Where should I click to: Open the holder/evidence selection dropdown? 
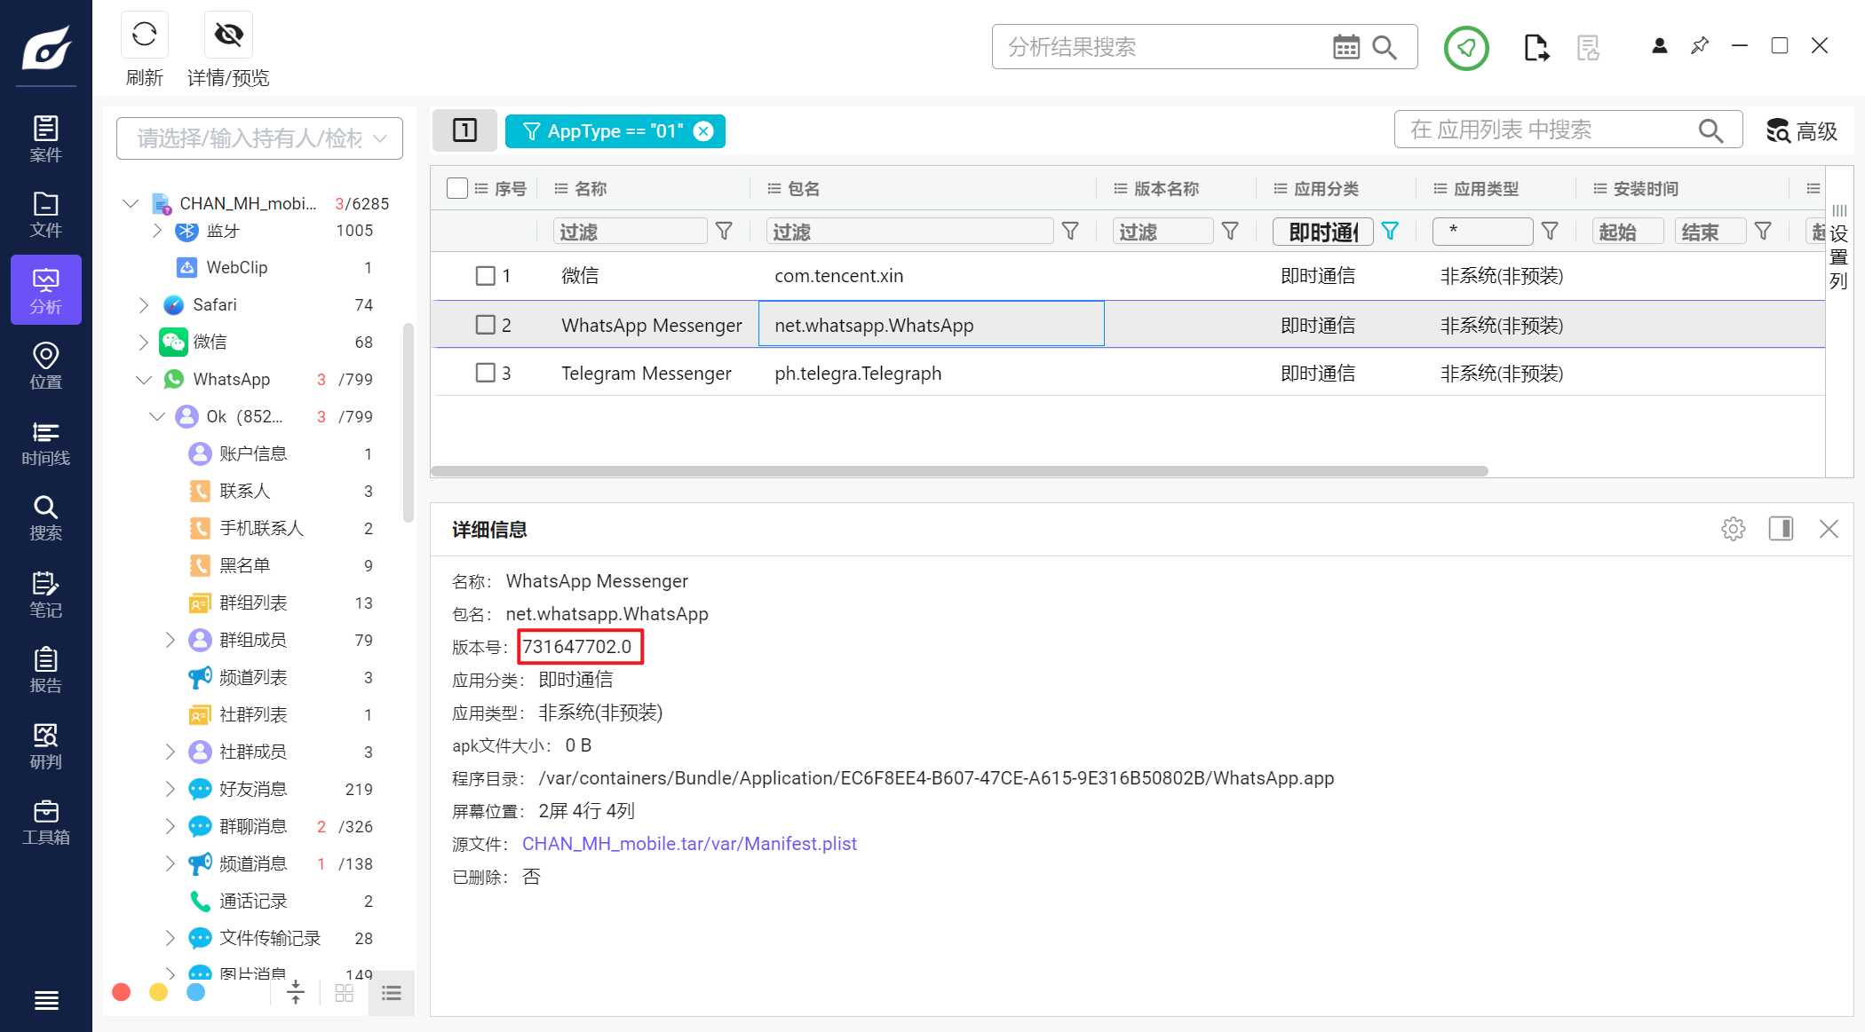coord(259,138)
